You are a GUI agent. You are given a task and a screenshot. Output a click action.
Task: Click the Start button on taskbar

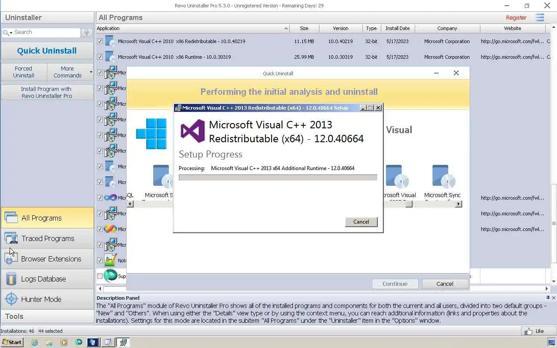(x=12, y=342)
